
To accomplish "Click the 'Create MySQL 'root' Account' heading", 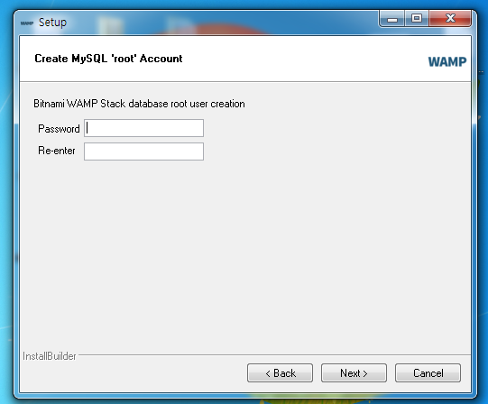I will pos(108,59).
